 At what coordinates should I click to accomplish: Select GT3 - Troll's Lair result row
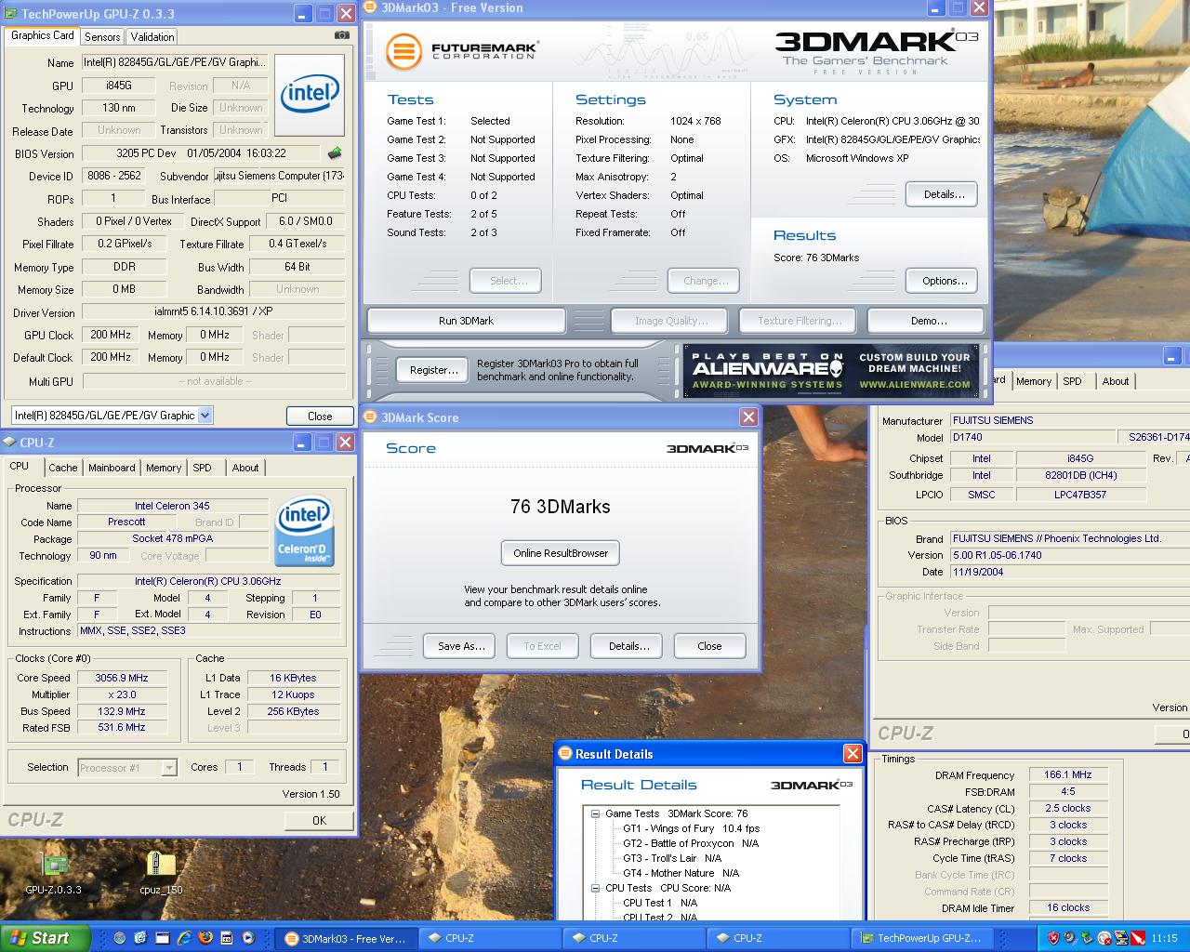[x=672, y=858]
